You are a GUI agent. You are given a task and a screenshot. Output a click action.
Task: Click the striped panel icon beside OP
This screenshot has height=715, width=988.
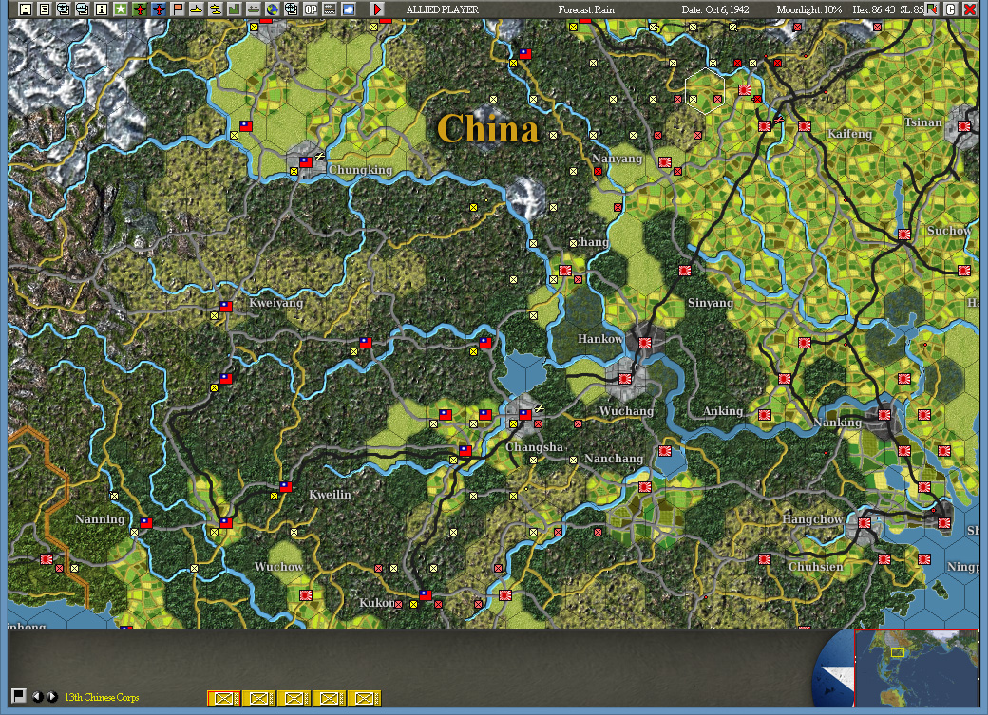coord(329,9)
